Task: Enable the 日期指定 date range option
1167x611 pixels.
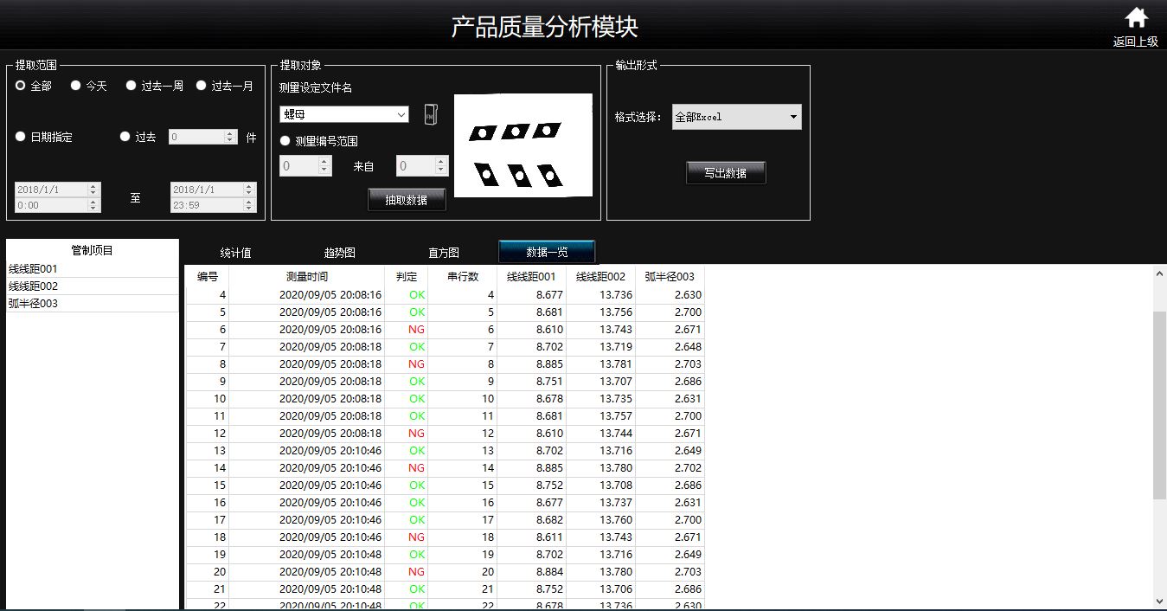Action: click(x=21, y=137)
